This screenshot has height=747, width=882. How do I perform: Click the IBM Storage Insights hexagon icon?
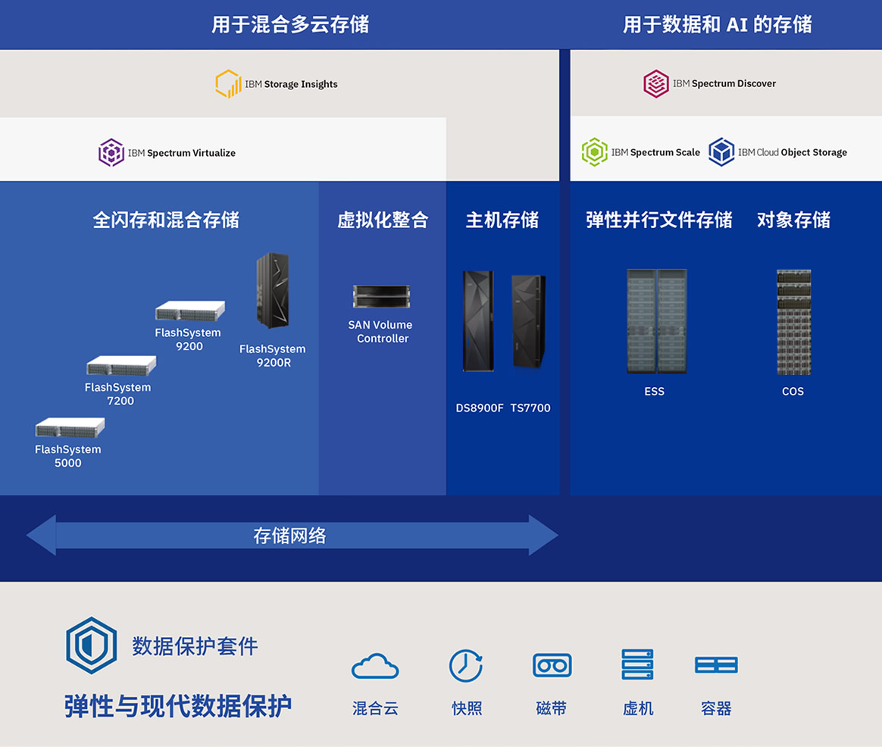228,84
